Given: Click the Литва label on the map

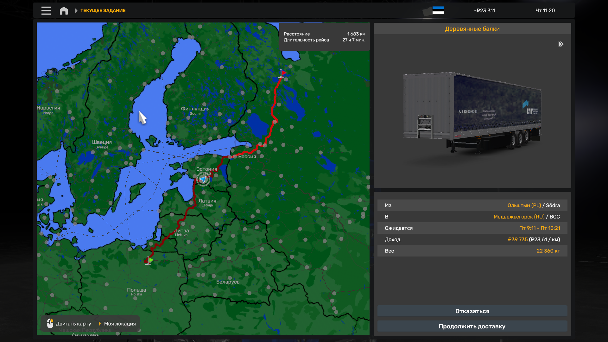Looking at the screenshot, I should [x=181, y=231].
